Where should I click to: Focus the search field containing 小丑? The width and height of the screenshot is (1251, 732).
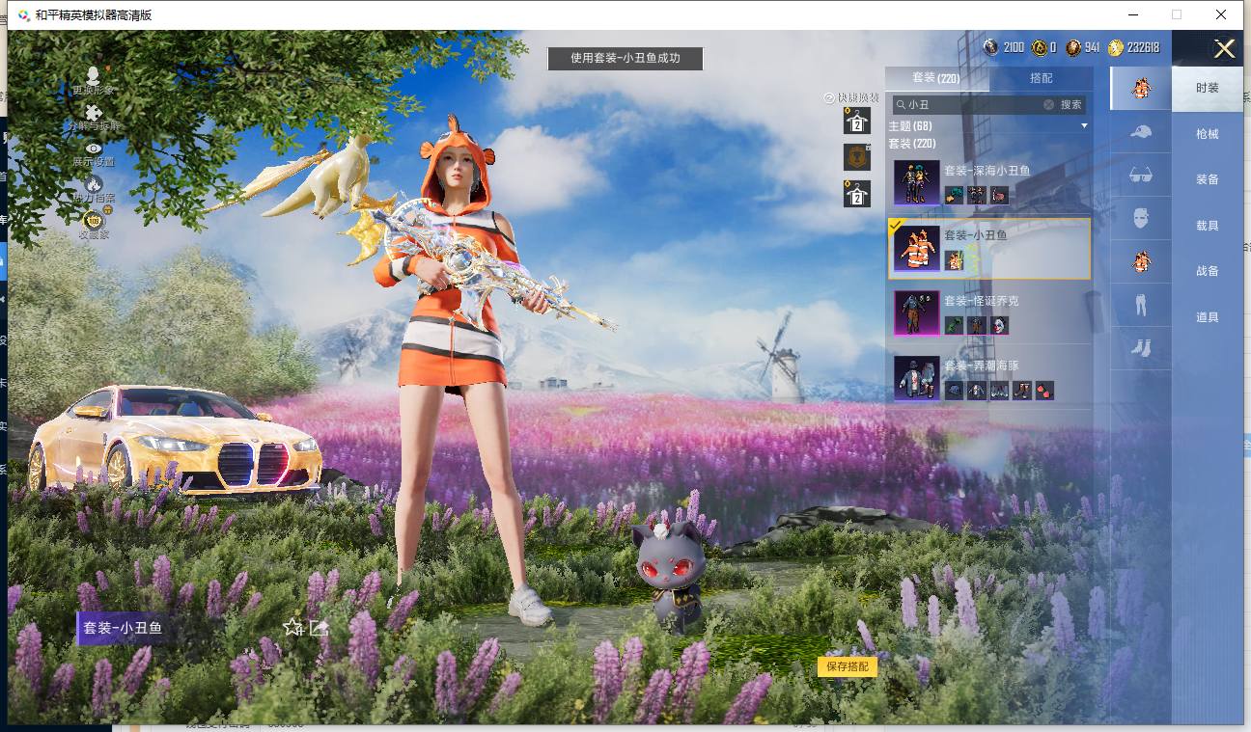coord(973,104)
